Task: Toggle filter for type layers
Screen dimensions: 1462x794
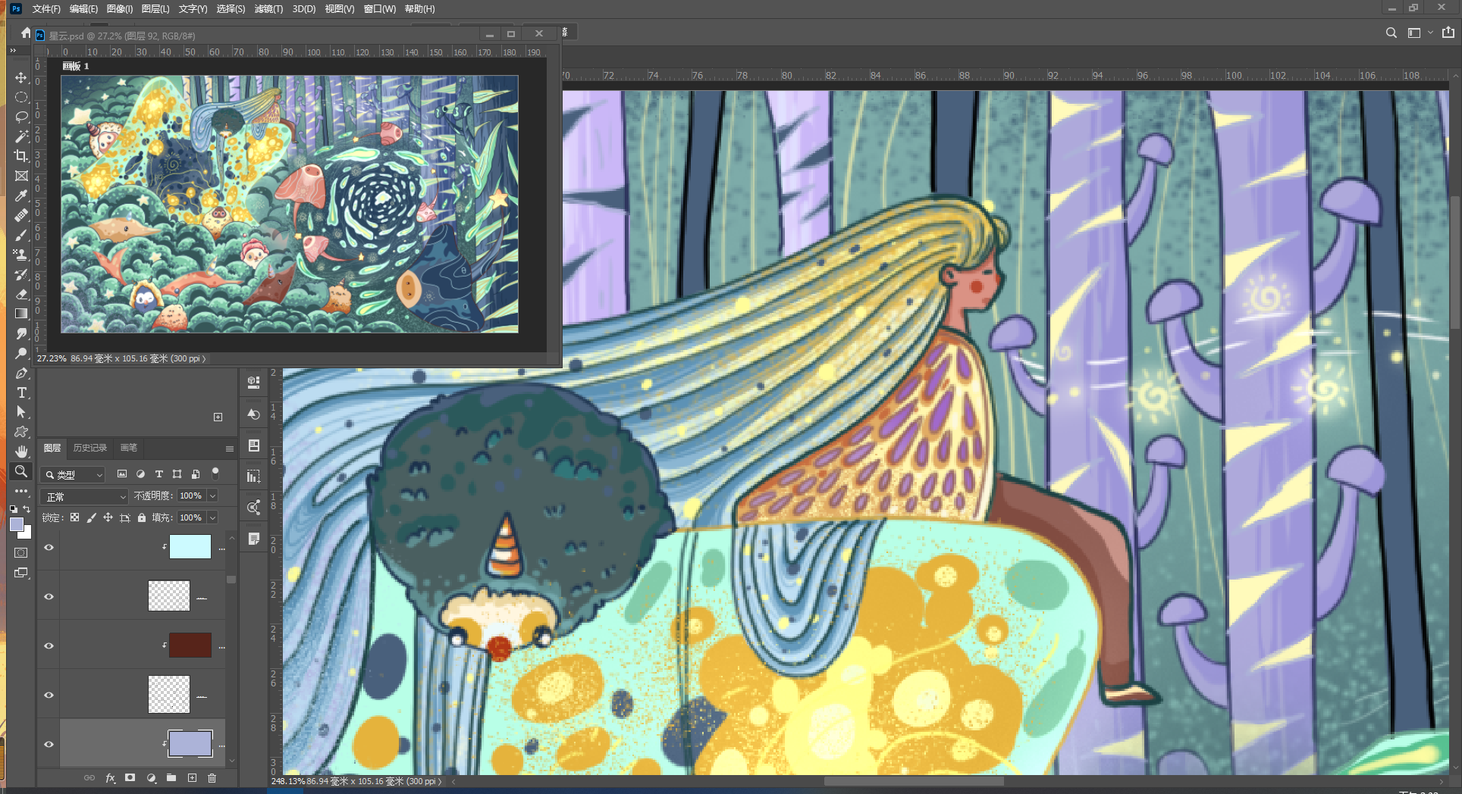Action: tap(159, 474)
